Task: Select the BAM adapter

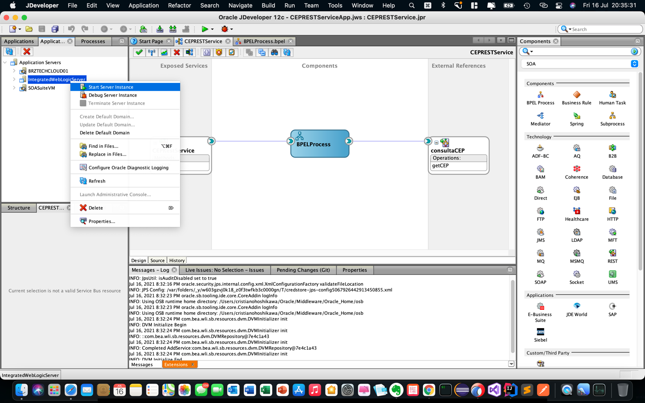Action: 540,169
